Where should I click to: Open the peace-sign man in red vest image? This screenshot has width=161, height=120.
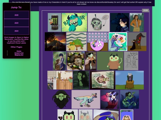[x=110, y=99]
